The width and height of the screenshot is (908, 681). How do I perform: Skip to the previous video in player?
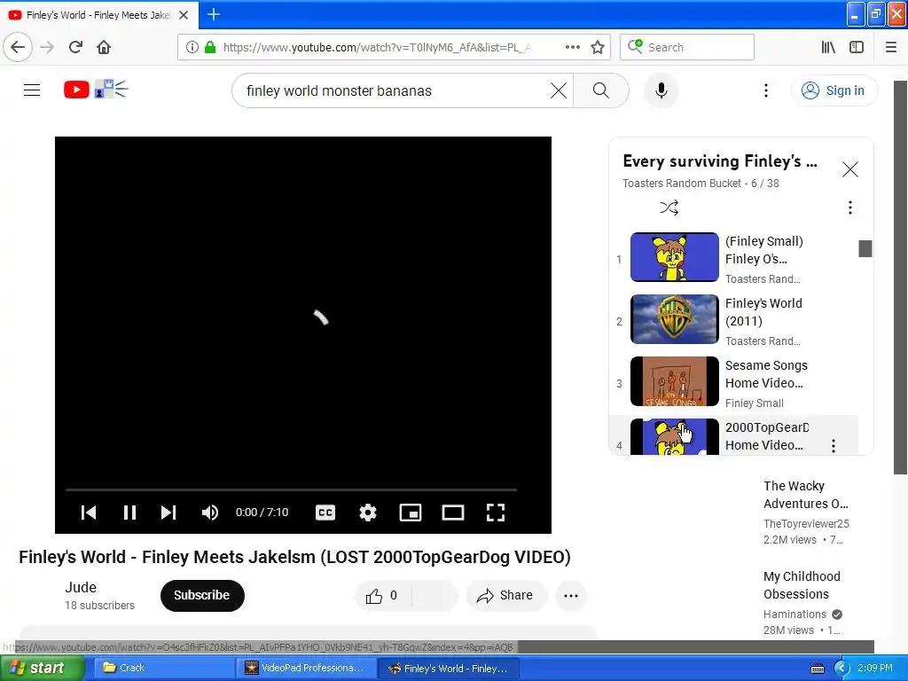pyautogui.click(x=89, y=513)
